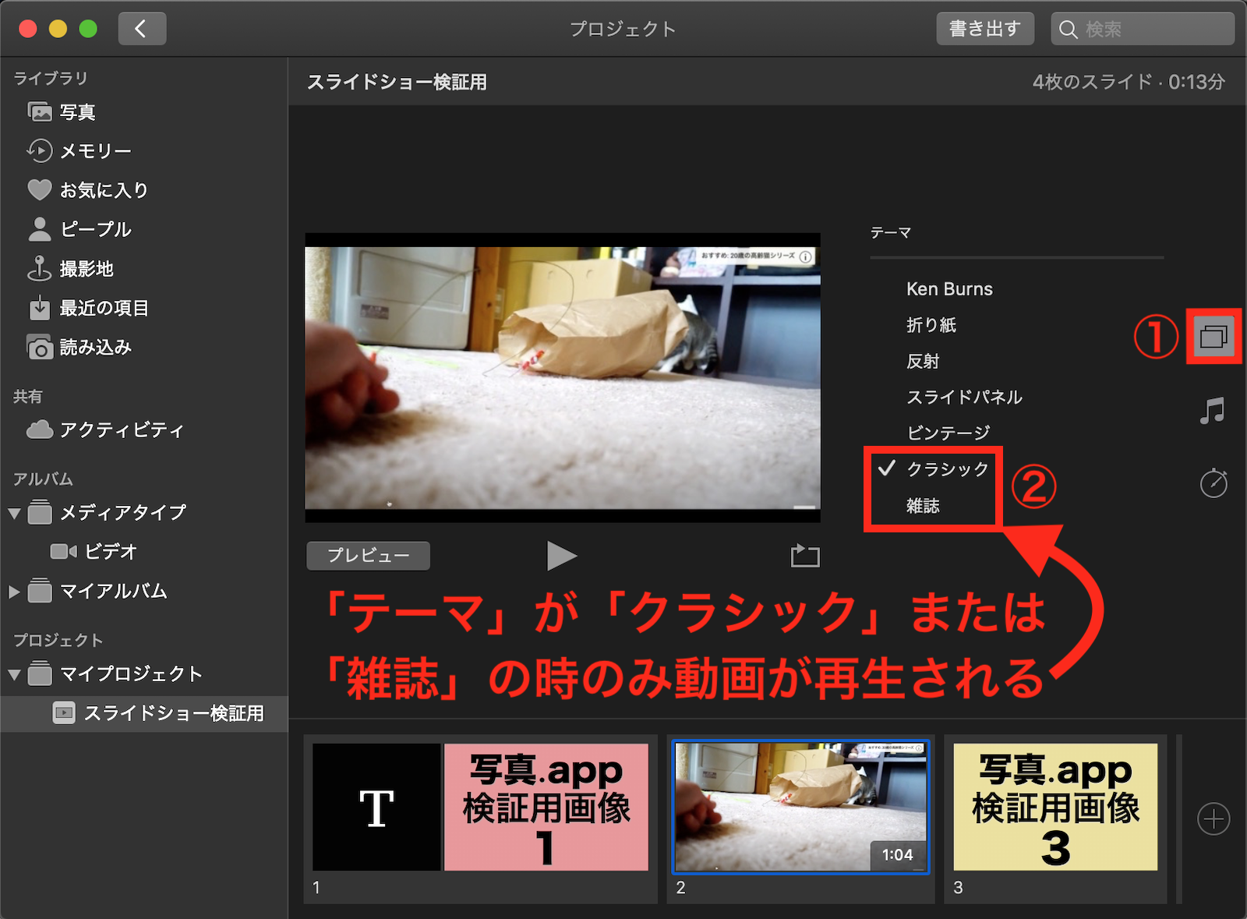
Task: Click the プレビュー button
Action: [369, 556]
